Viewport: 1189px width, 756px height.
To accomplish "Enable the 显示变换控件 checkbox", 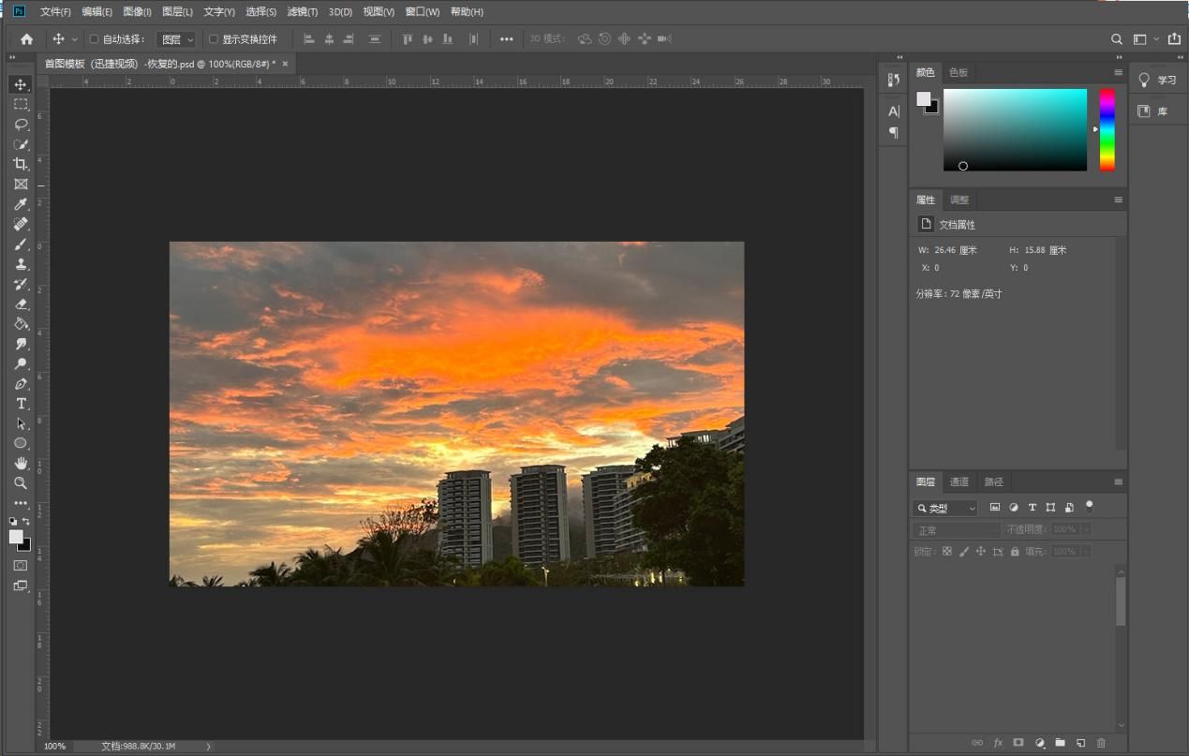I will (214, 39).
